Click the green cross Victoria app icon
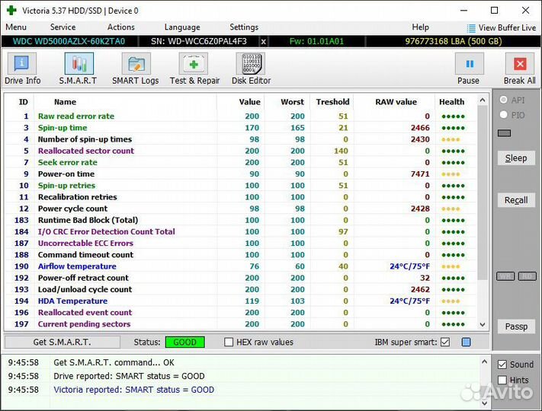Viewport: 542px width, 411px height. pyautogui.click(x=11, y=11)
